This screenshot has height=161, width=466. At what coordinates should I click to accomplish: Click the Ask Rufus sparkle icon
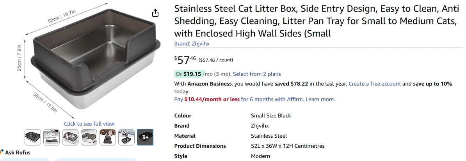(2, 152)
